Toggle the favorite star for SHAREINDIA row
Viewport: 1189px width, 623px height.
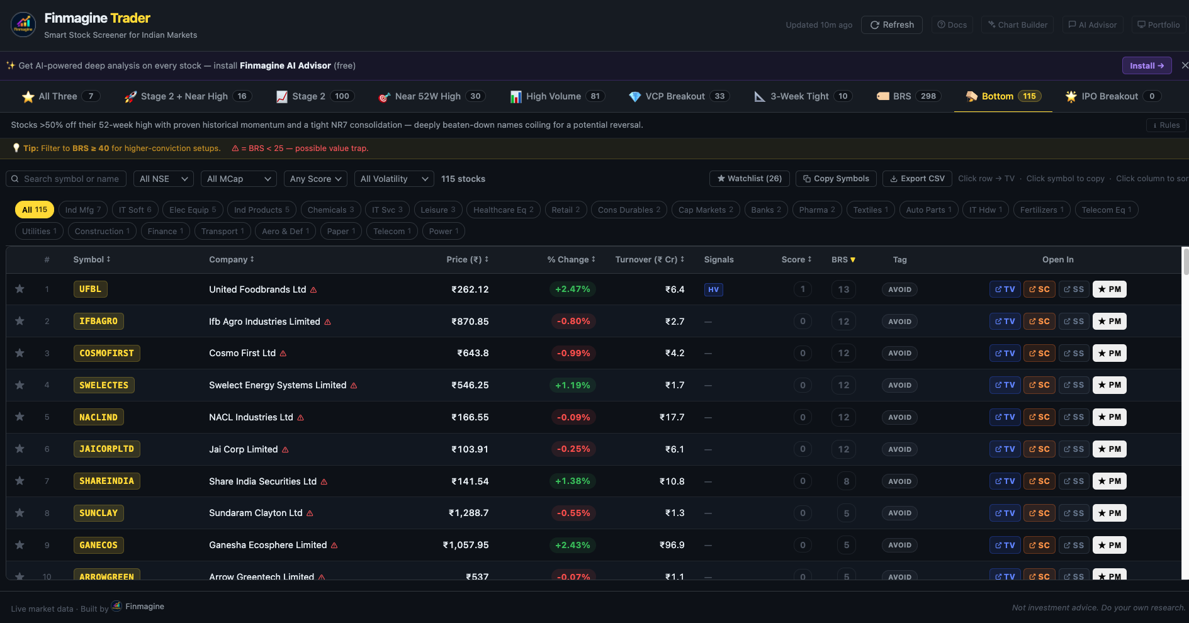tap(20, 481)
